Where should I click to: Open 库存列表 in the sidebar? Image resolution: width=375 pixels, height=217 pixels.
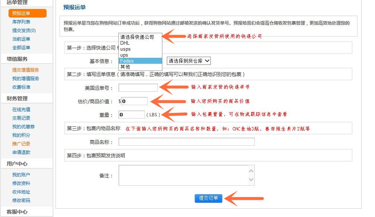(21, 22)
